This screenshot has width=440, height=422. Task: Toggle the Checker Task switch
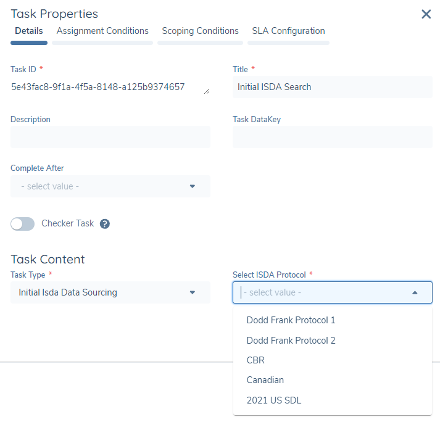23,224
